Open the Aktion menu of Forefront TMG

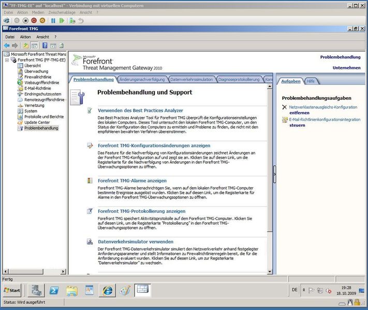click(x=25, y=37)
